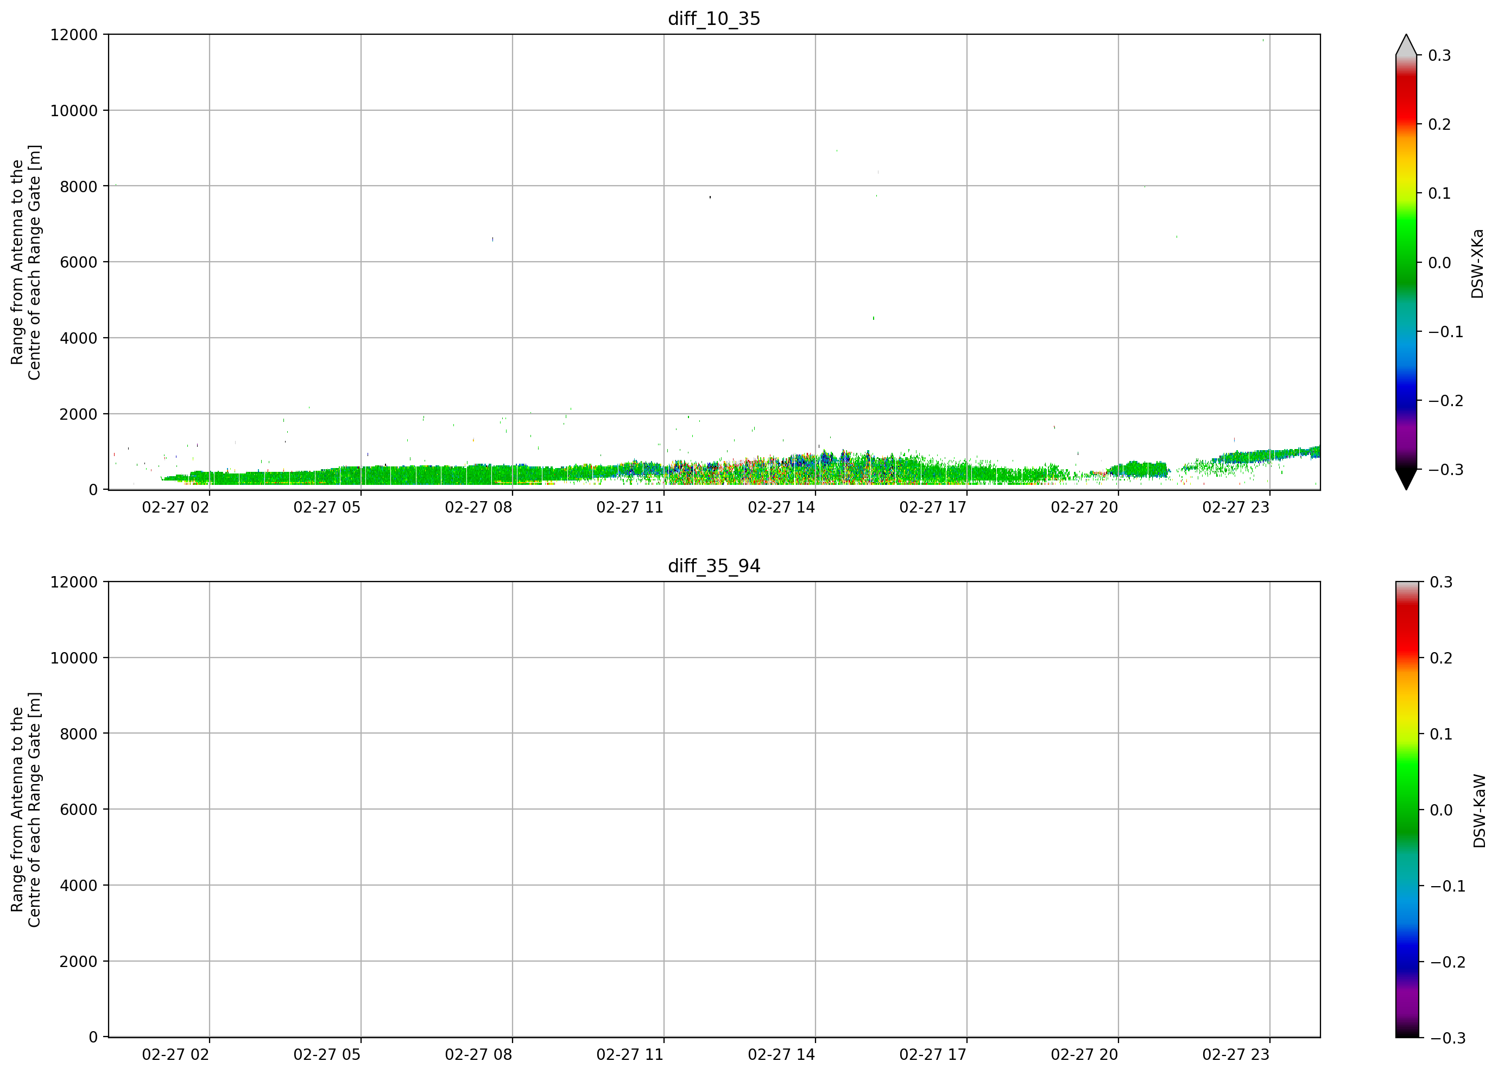
Task: Click the 10000 y-tick label in diff_10_35 plot
Action: (x=74, y=110)
